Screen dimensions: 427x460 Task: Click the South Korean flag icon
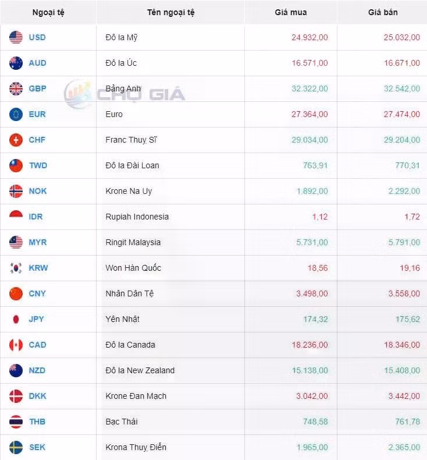tap(16, 268)
